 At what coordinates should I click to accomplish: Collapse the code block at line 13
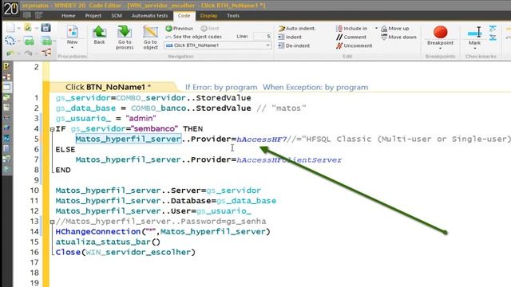52,222
